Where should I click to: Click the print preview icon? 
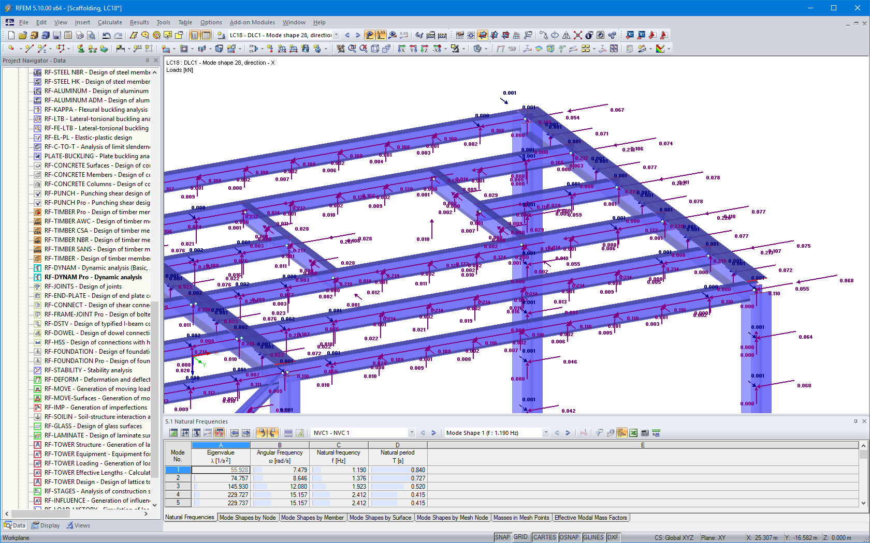(x=91, y=35)
